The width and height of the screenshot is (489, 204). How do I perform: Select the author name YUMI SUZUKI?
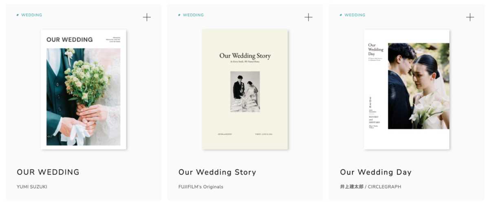tap(32, 187)
